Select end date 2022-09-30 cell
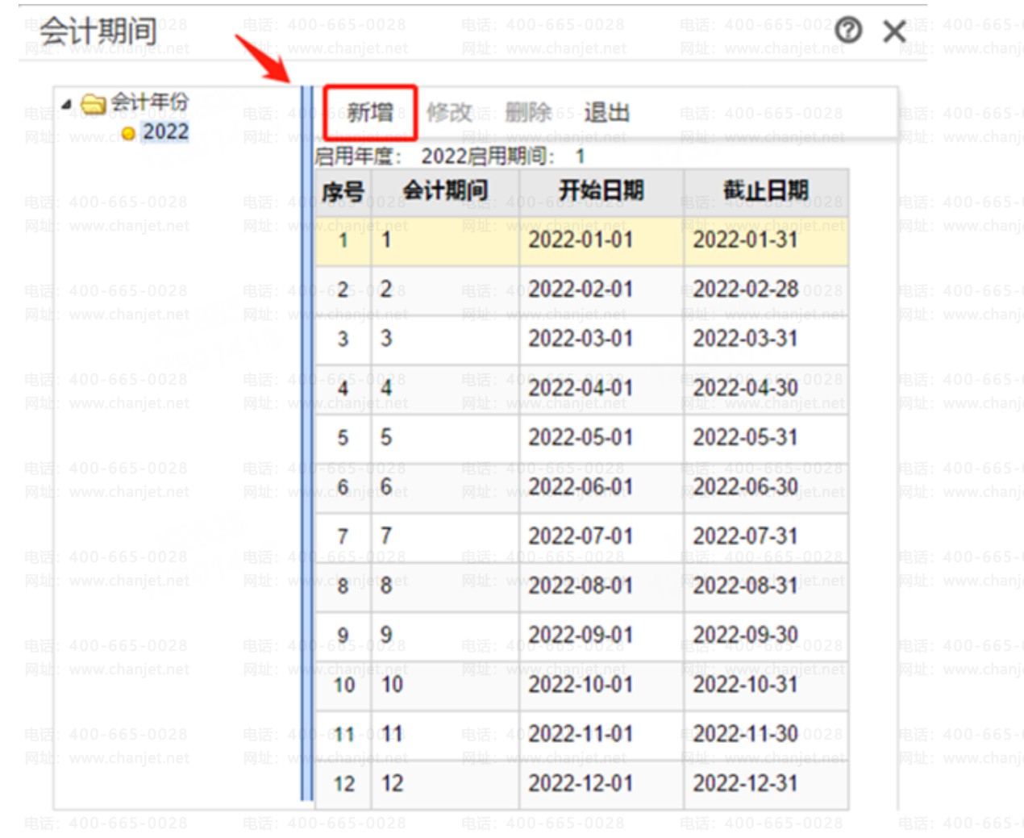This screenshot has height=838, width=1024. pyautogui.click(x=766, y=636)
